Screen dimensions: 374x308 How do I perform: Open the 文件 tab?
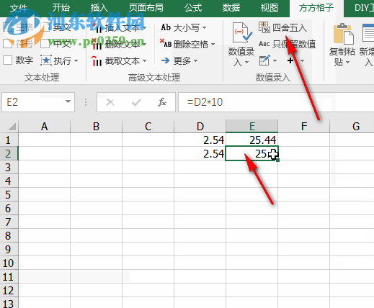point(19,8)
